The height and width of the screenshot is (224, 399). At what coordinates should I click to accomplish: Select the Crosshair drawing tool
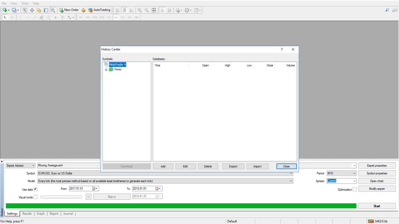tap(12, 17)
